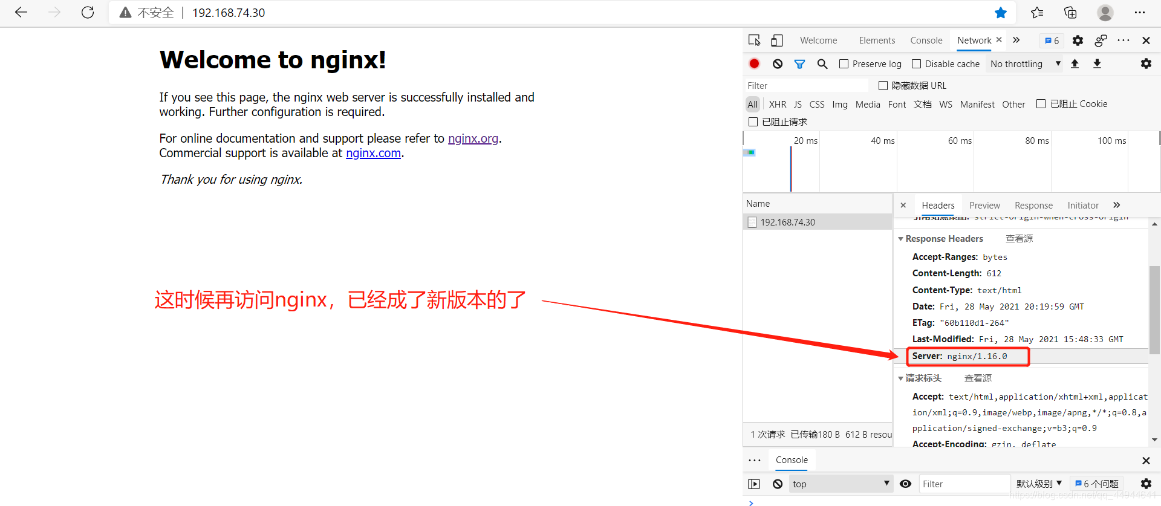Close the request details pane
1161x506 pixels.
coord(903,206)
